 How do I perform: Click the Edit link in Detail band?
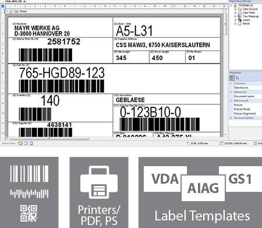pyautogui.click(x=16, y=12)
